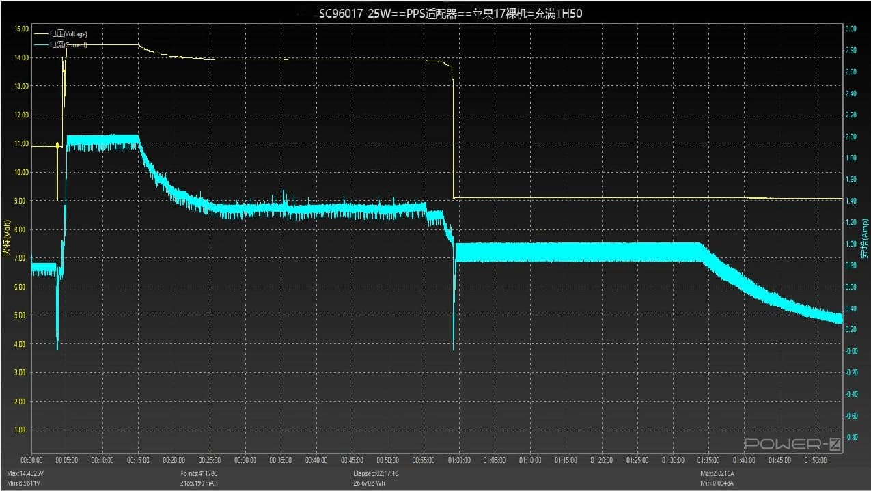The height and width of the screenshot is (491, 871).
Task: Click the 01:00:00 time axis label
Action: (460, 460)
